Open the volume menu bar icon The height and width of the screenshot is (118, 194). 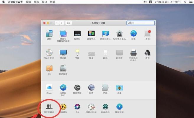[145, 2]
